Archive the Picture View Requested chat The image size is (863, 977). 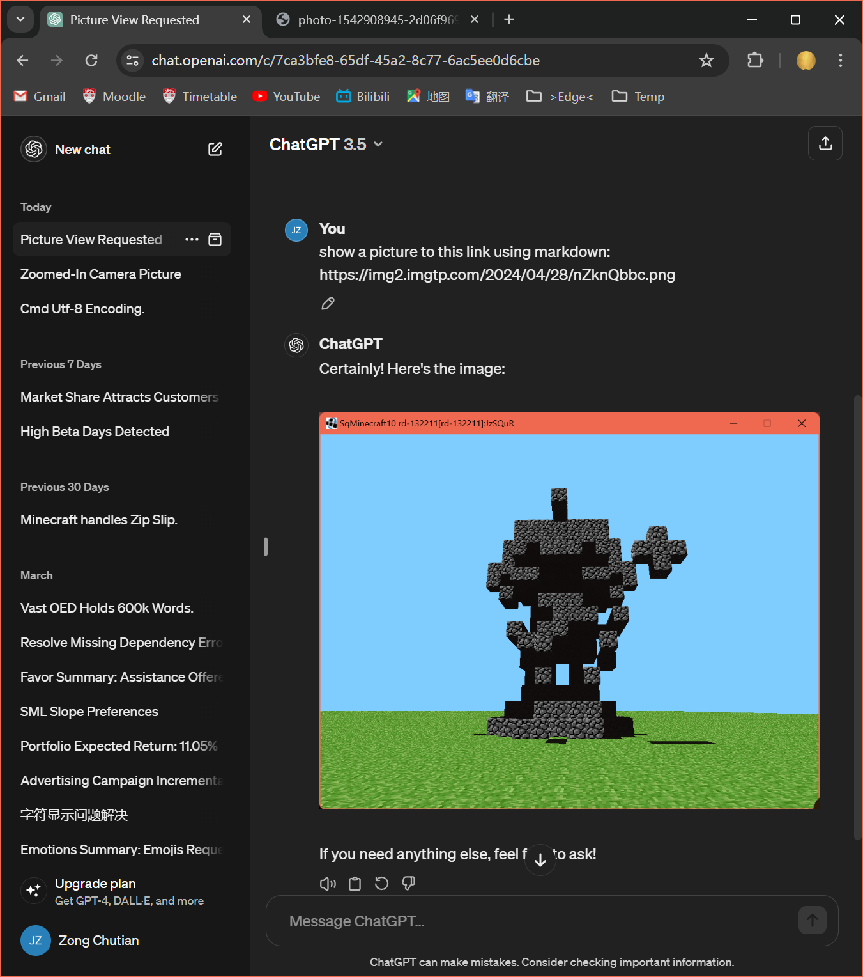[x=215, y=239]
